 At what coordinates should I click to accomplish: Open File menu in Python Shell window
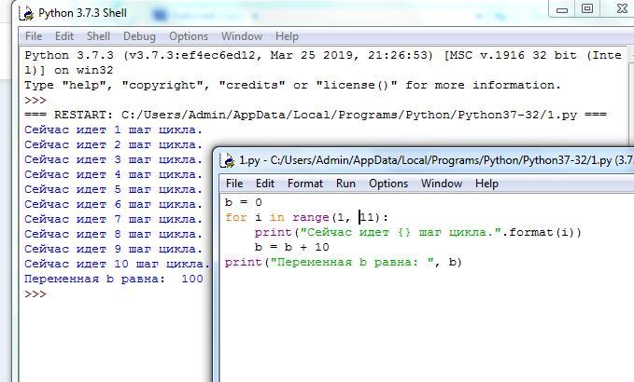[34, 36]
